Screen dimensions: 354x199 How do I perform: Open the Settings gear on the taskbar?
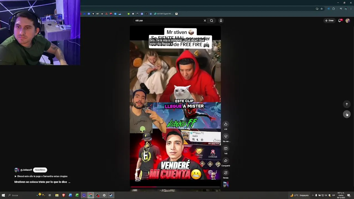pos(104,195)
